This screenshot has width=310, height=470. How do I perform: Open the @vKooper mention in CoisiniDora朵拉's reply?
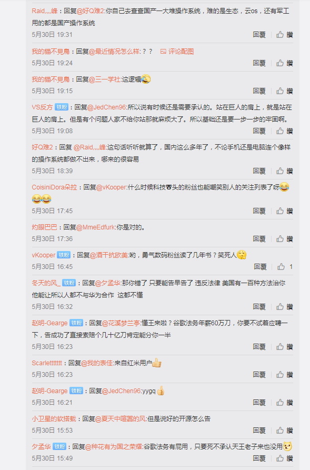pyautogui.click(x=111, y=187)
